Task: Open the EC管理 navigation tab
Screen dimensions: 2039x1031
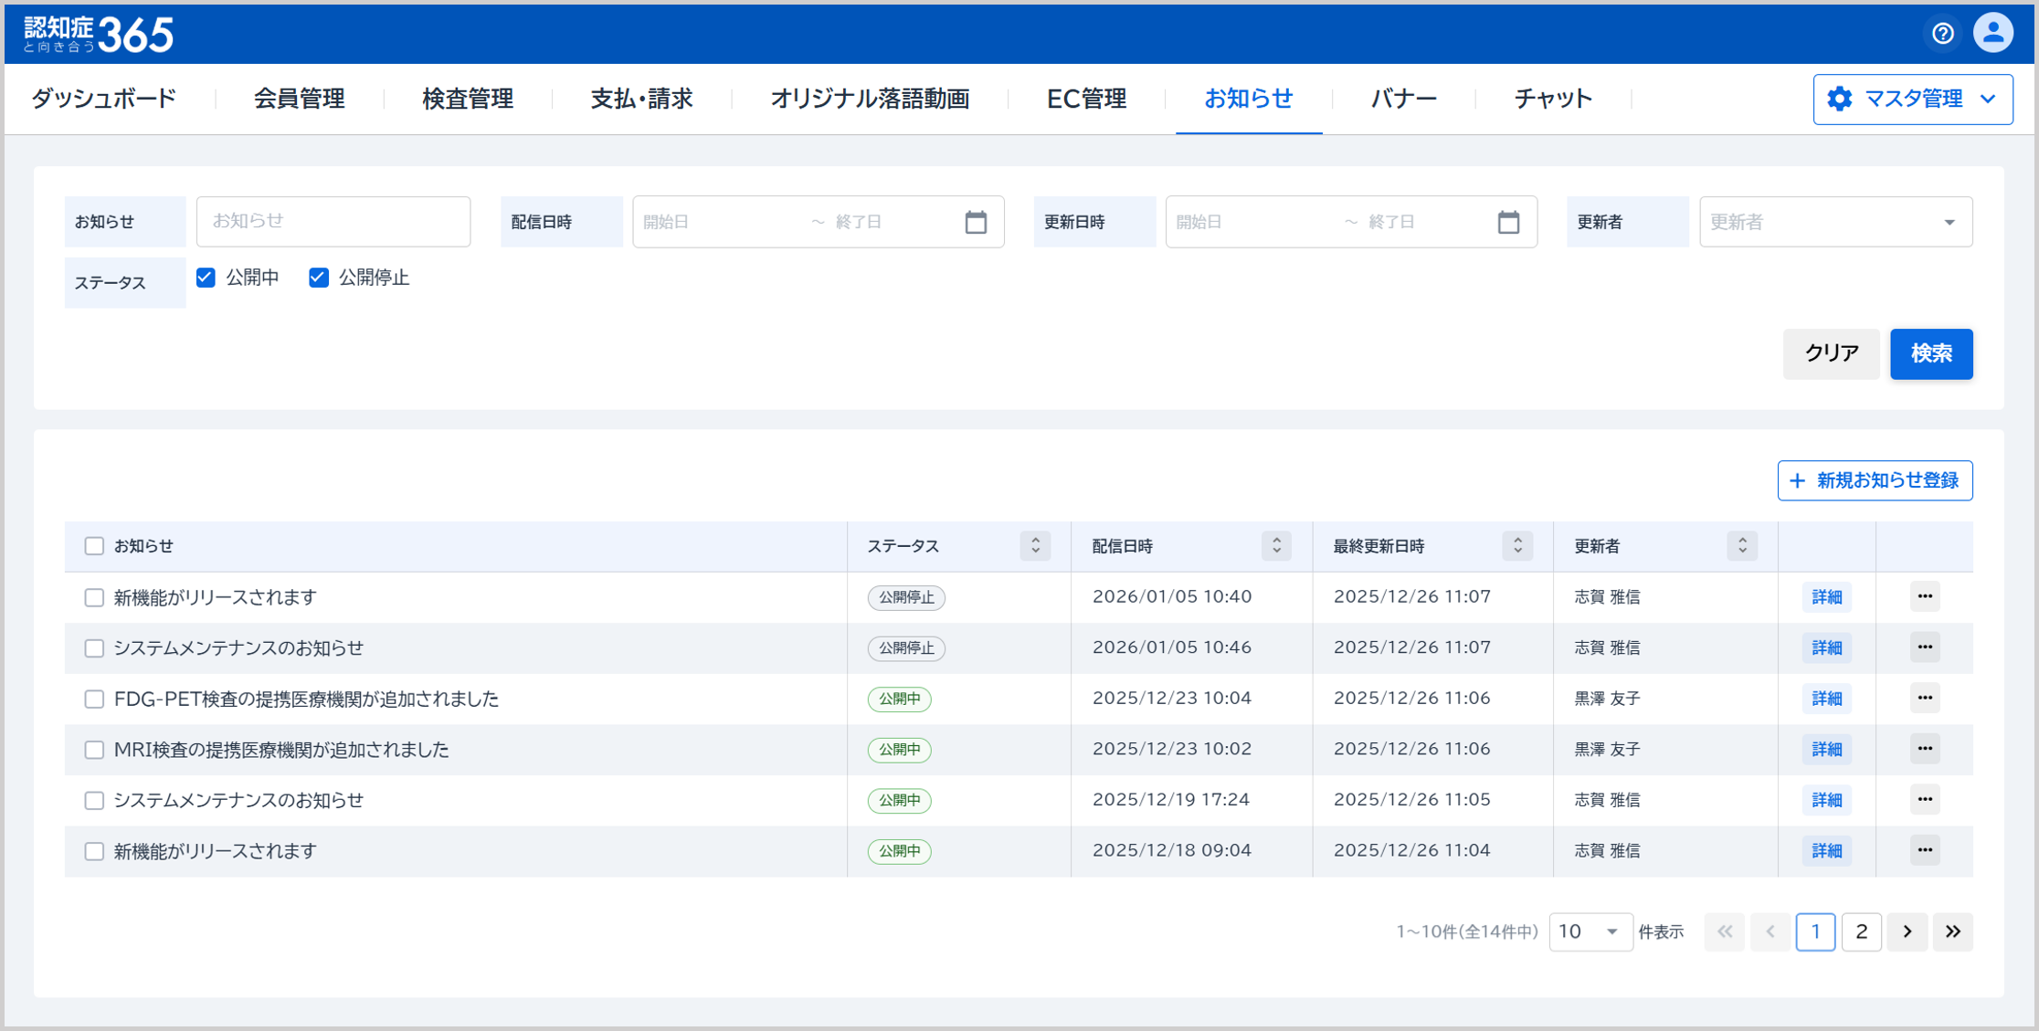Action: click(1086, 99)
